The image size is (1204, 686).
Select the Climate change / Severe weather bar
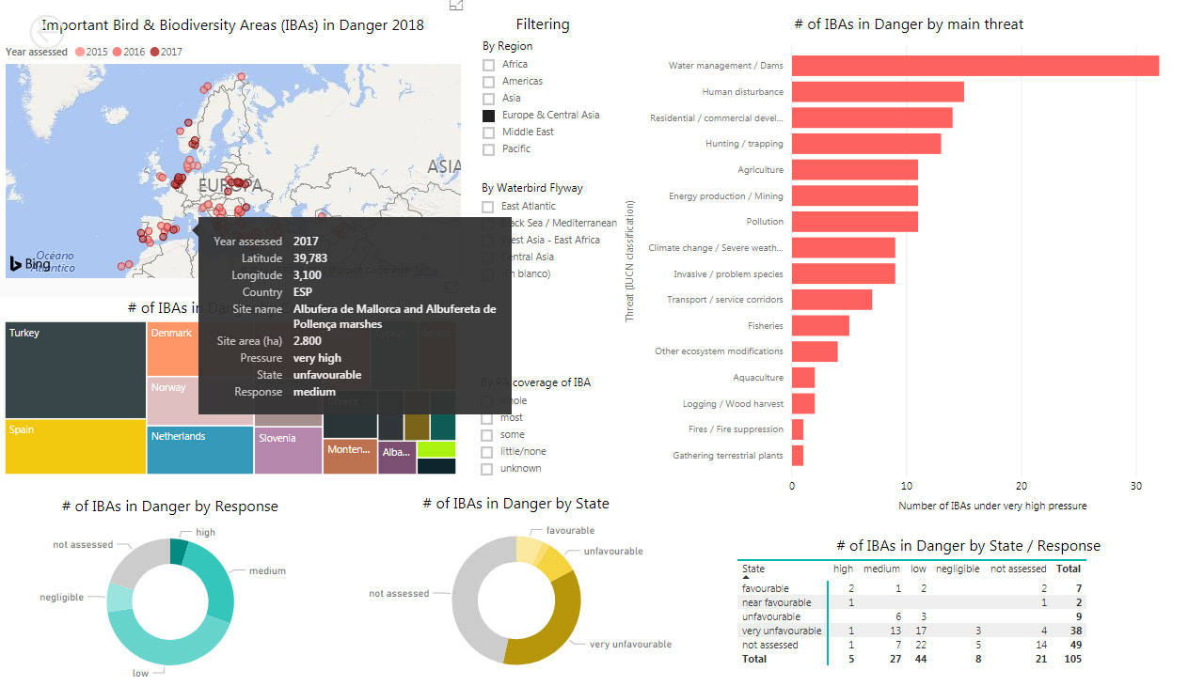click(x=843, y=247)
